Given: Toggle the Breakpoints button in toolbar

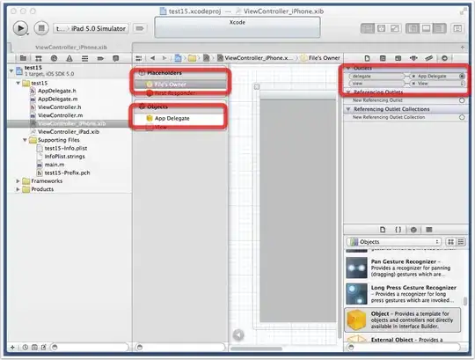Looking at the screenshot, I should point(139,28).
